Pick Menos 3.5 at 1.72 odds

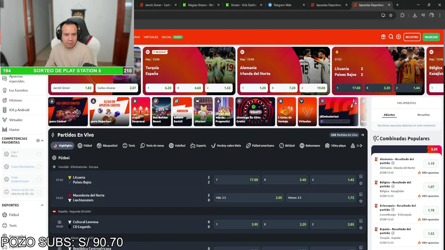click(x=321, y=198)
